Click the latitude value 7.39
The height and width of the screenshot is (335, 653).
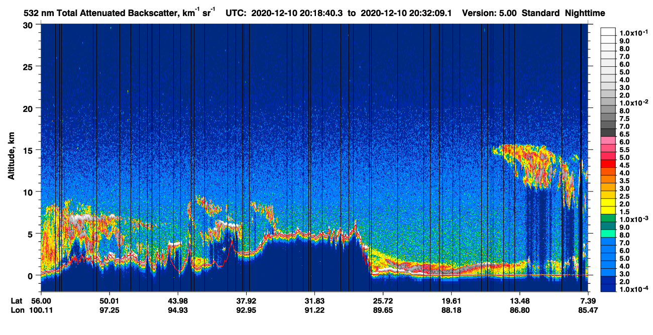click(x=588, y=301)
